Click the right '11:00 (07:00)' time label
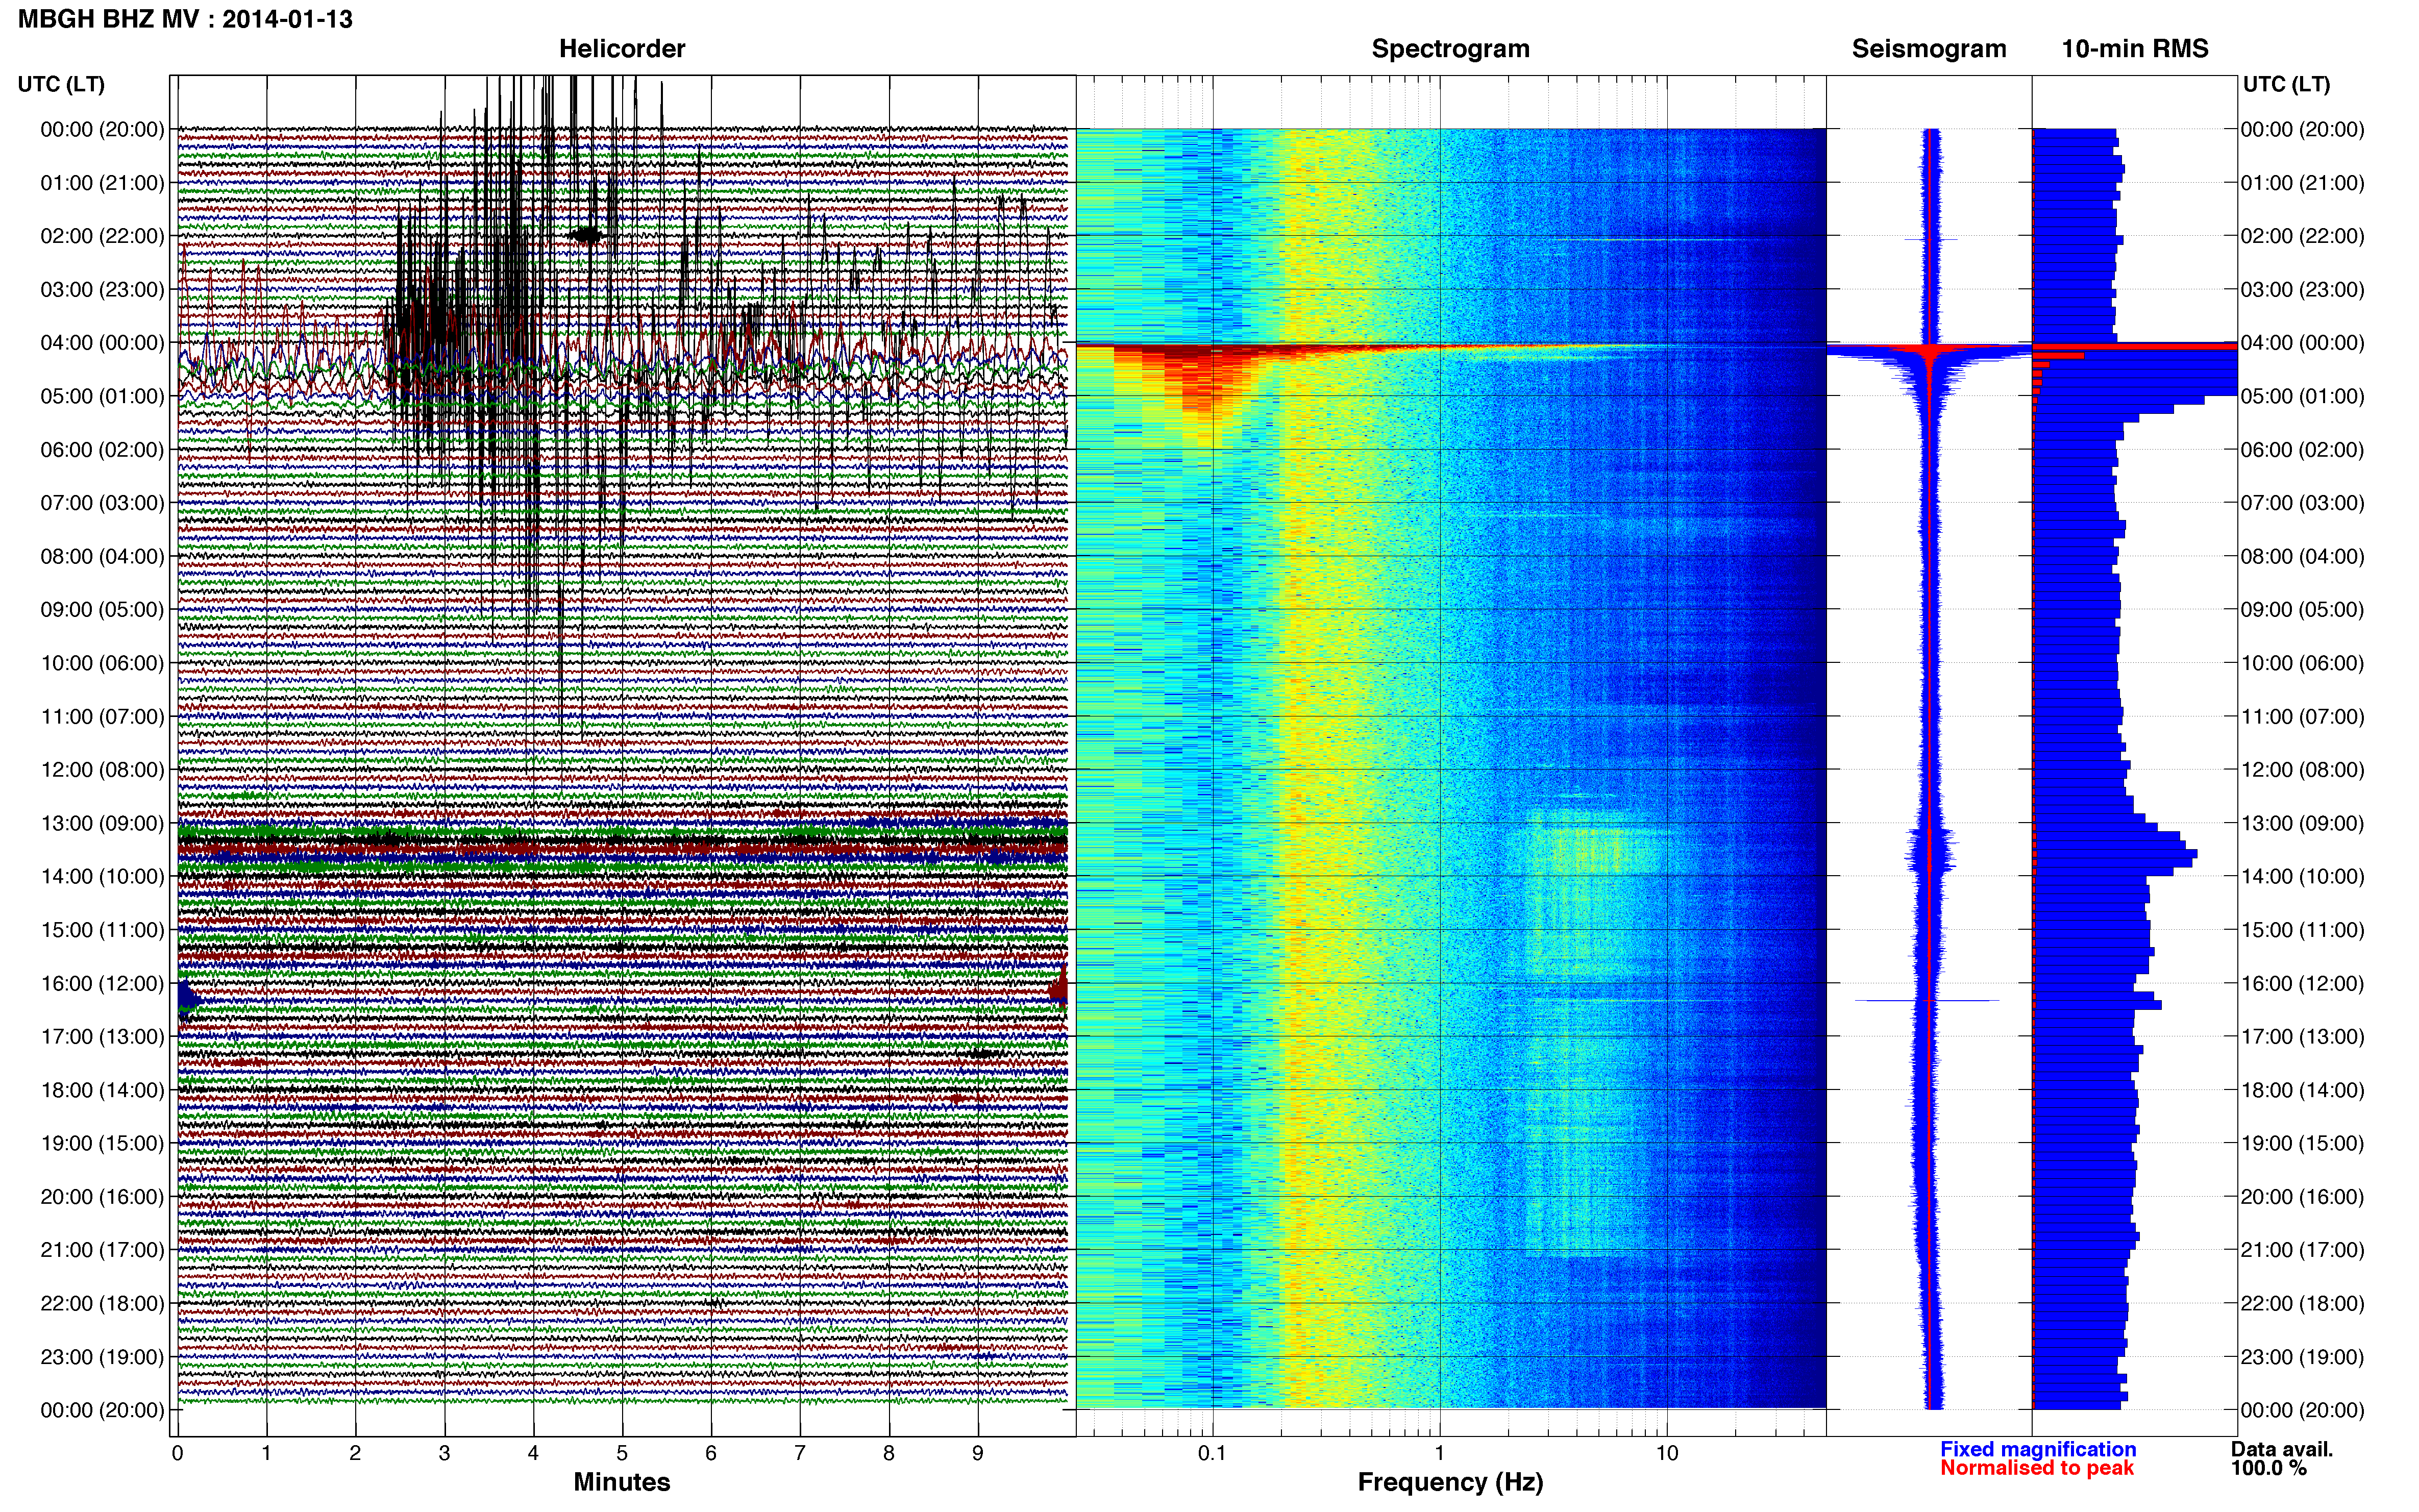2419x1512 pixels. (x=2303, y=716)
